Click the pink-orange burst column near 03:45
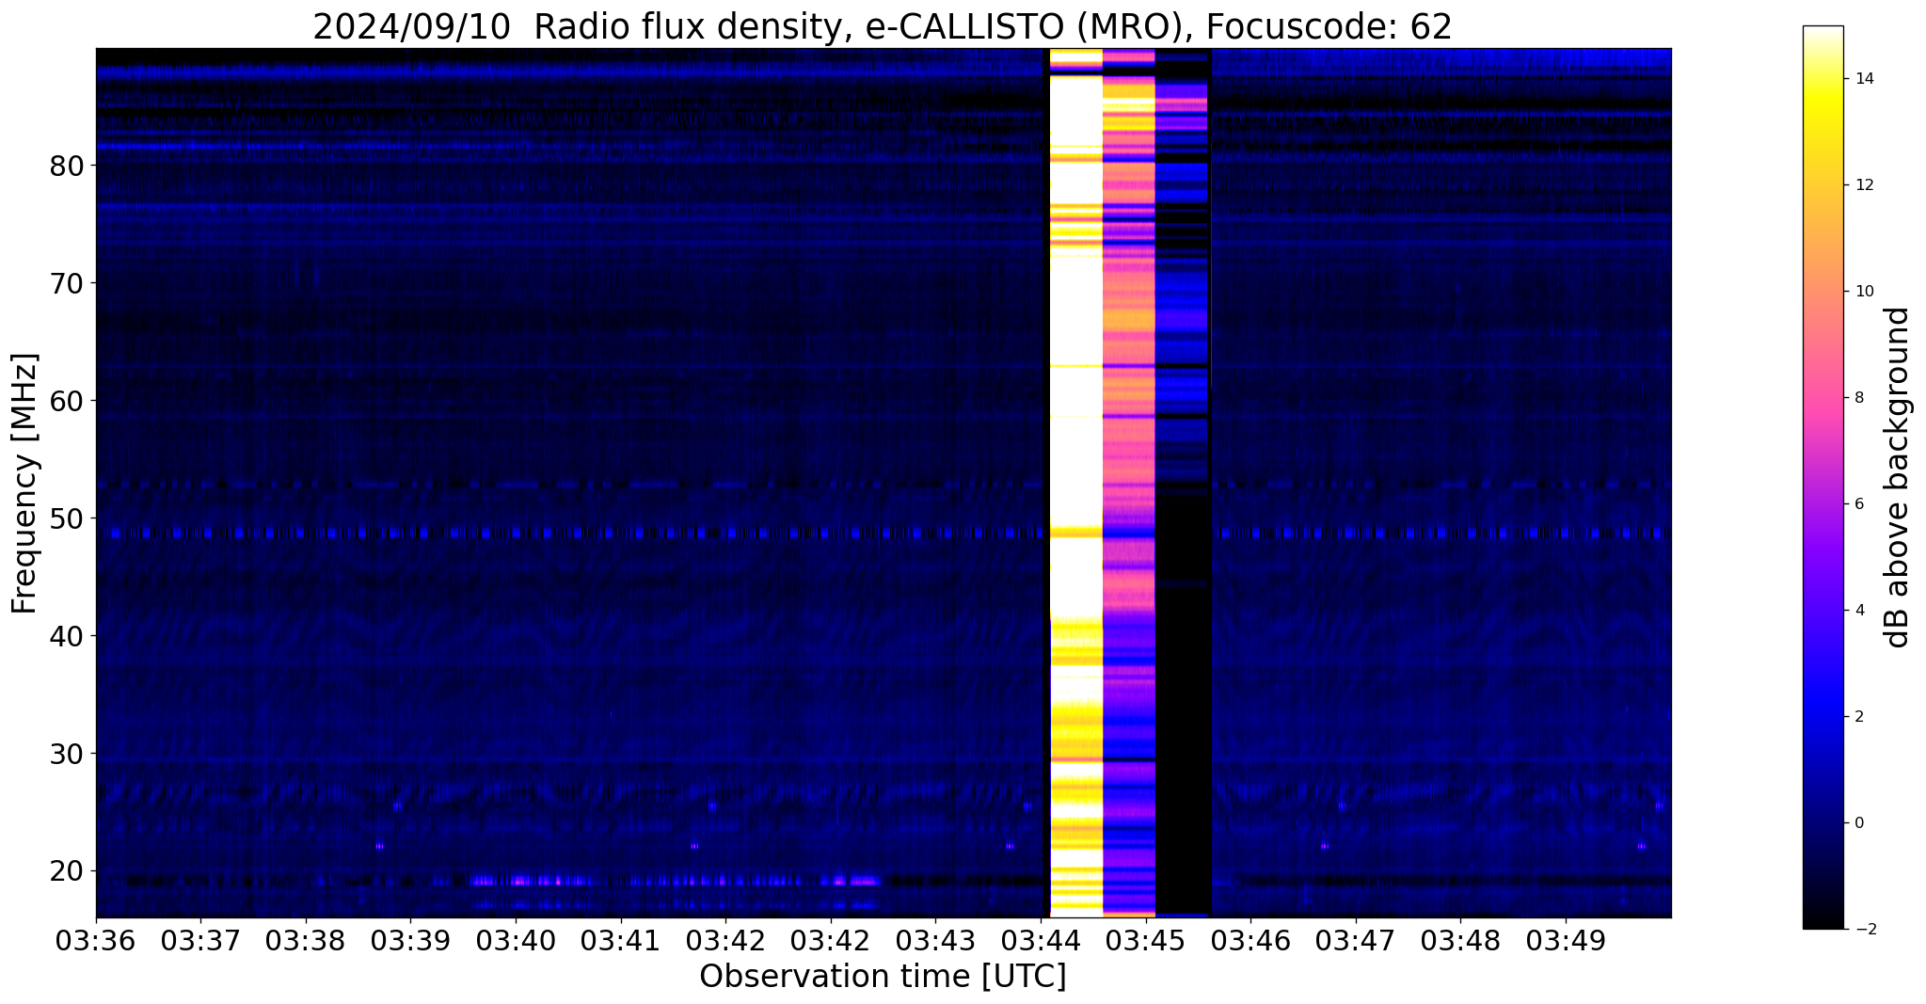This screenshot has height=1004, width=1926. (x=1128, y=483)
